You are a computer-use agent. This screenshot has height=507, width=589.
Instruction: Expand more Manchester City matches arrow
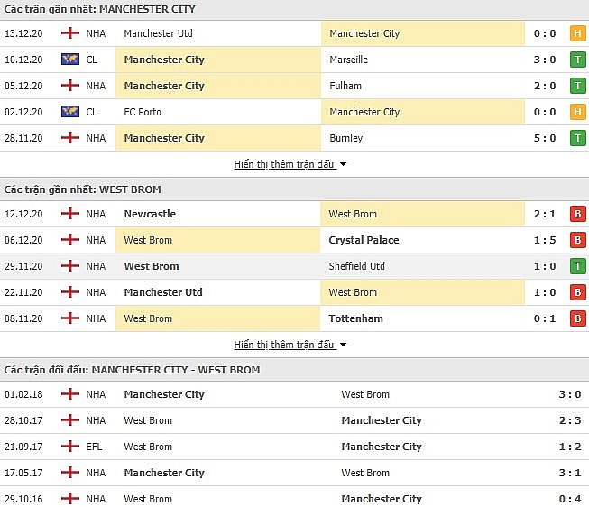click(344, 164)
